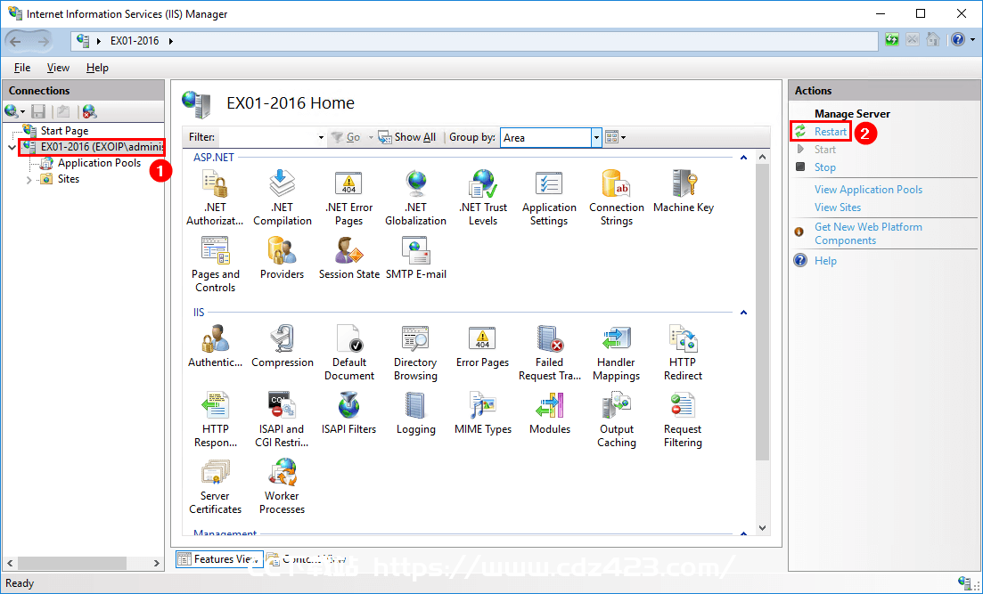Open ISAPI and CGI Restrictions
Viewport: 983px width, 594px height.
[283, 419]
